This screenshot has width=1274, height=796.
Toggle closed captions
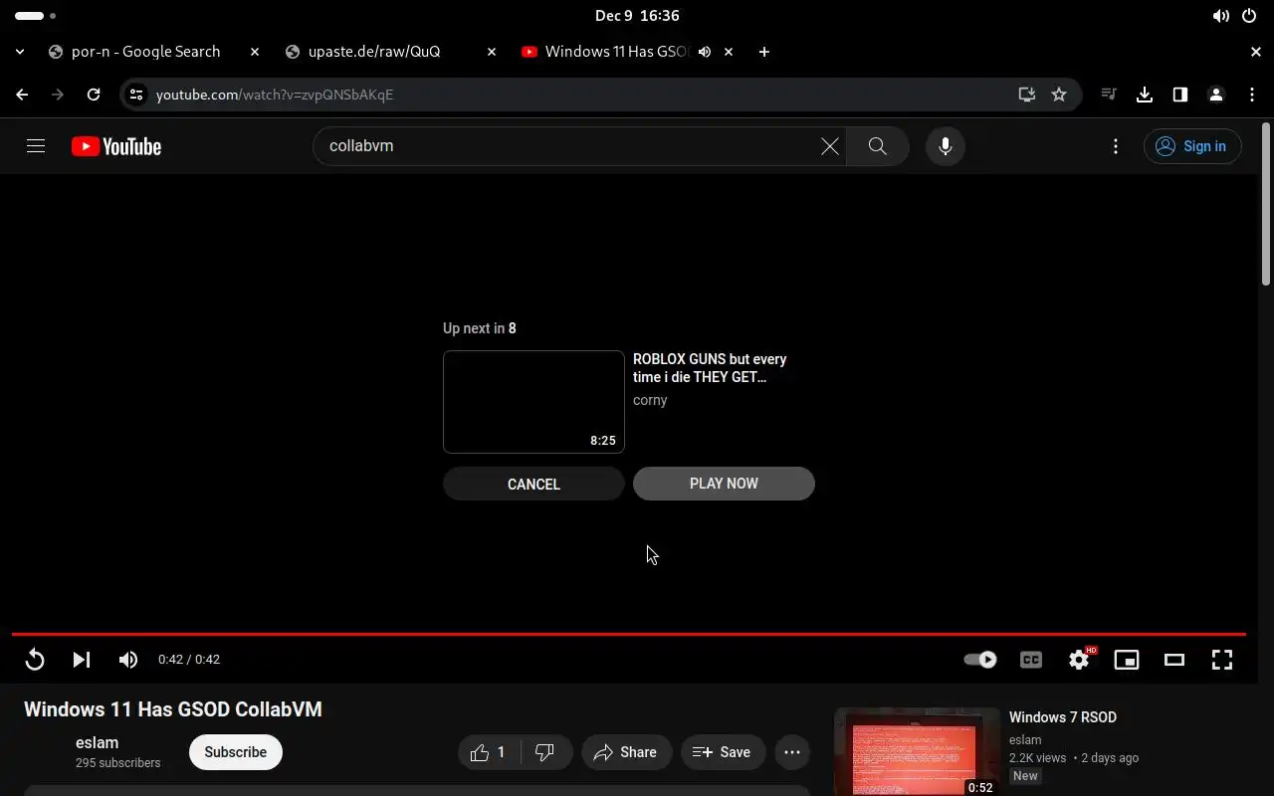coord(1031,660)
